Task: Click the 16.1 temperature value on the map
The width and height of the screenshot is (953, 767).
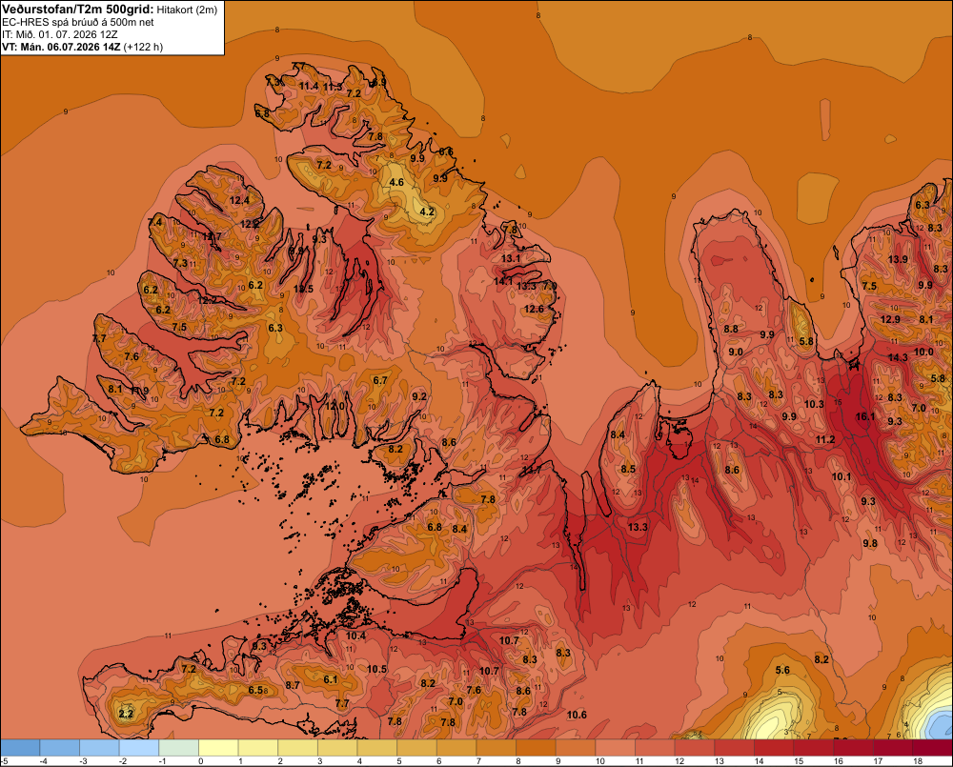Action: (865, 416)
